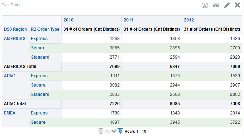Select cell value 1358
Screen dimensions: 244x137
(x=175, y=39)
